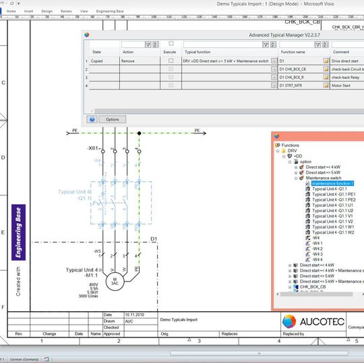Expand the CHK_BCK_CB tree node
Image resolution: width=364 pixels, height=363 pixels.
click(290, 287)
